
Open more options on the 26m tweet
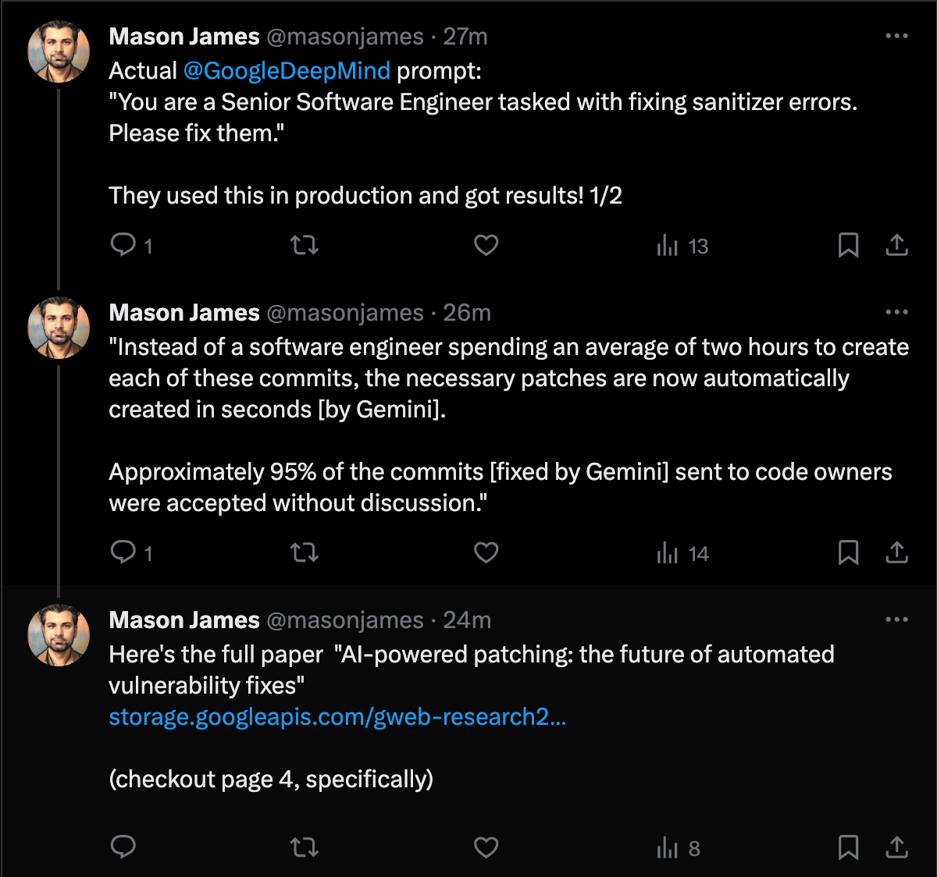click(896, 312)
